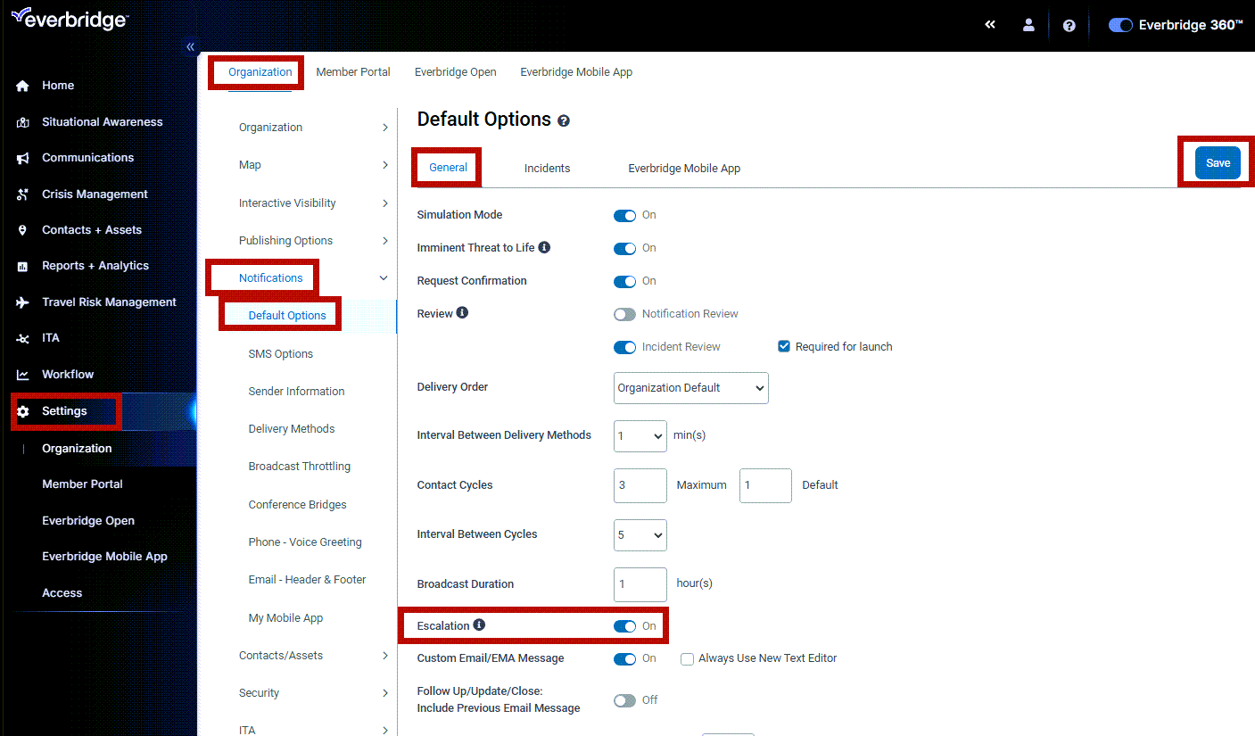Viewport: 1255px width, 736px height.
Task: Expand the Security section
Action: coord(385,693)
